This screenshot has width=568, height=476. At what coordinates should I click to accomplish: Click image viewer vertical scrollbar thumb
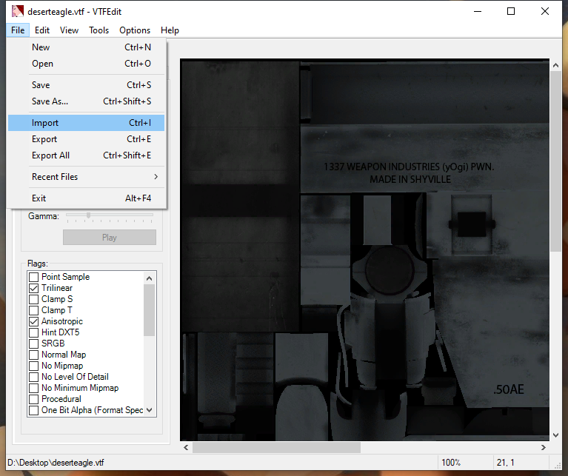(x=555, y=161)
